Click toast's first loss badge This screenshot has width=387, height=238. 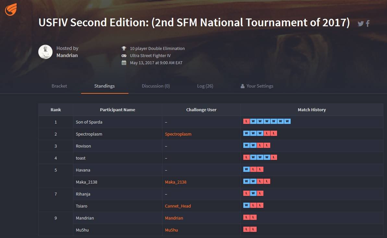point(246,157)
